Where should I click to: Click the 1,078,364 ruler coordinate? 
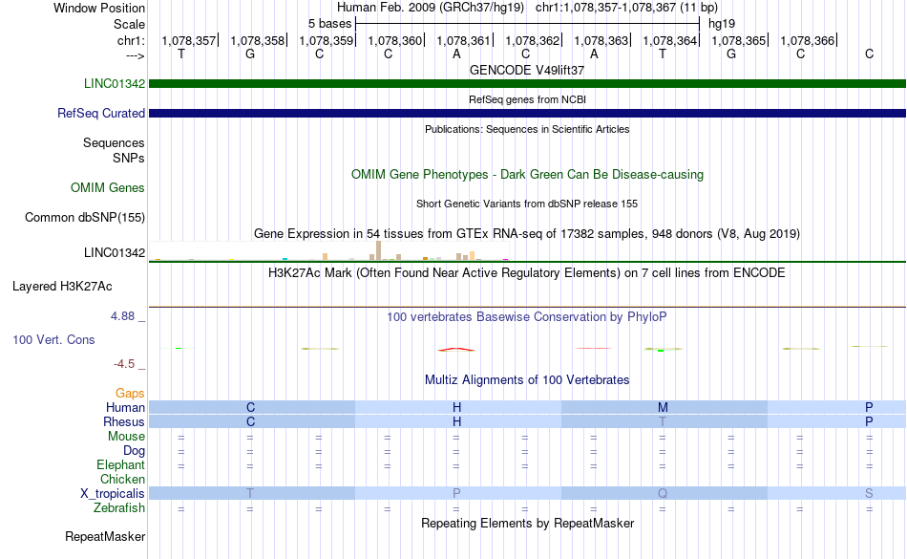(x=670, y=40)
